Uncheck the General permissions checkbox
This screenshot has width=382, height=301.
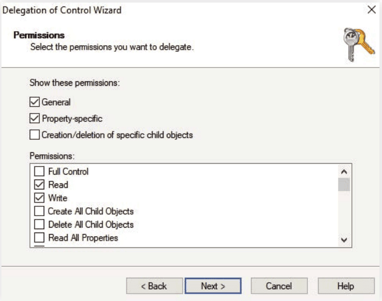pos(35,103)
